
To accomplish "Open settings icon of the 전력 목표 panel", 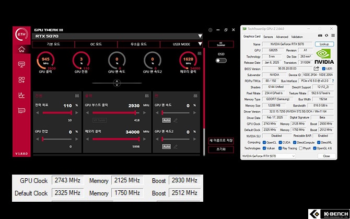I will pos(77,96).
